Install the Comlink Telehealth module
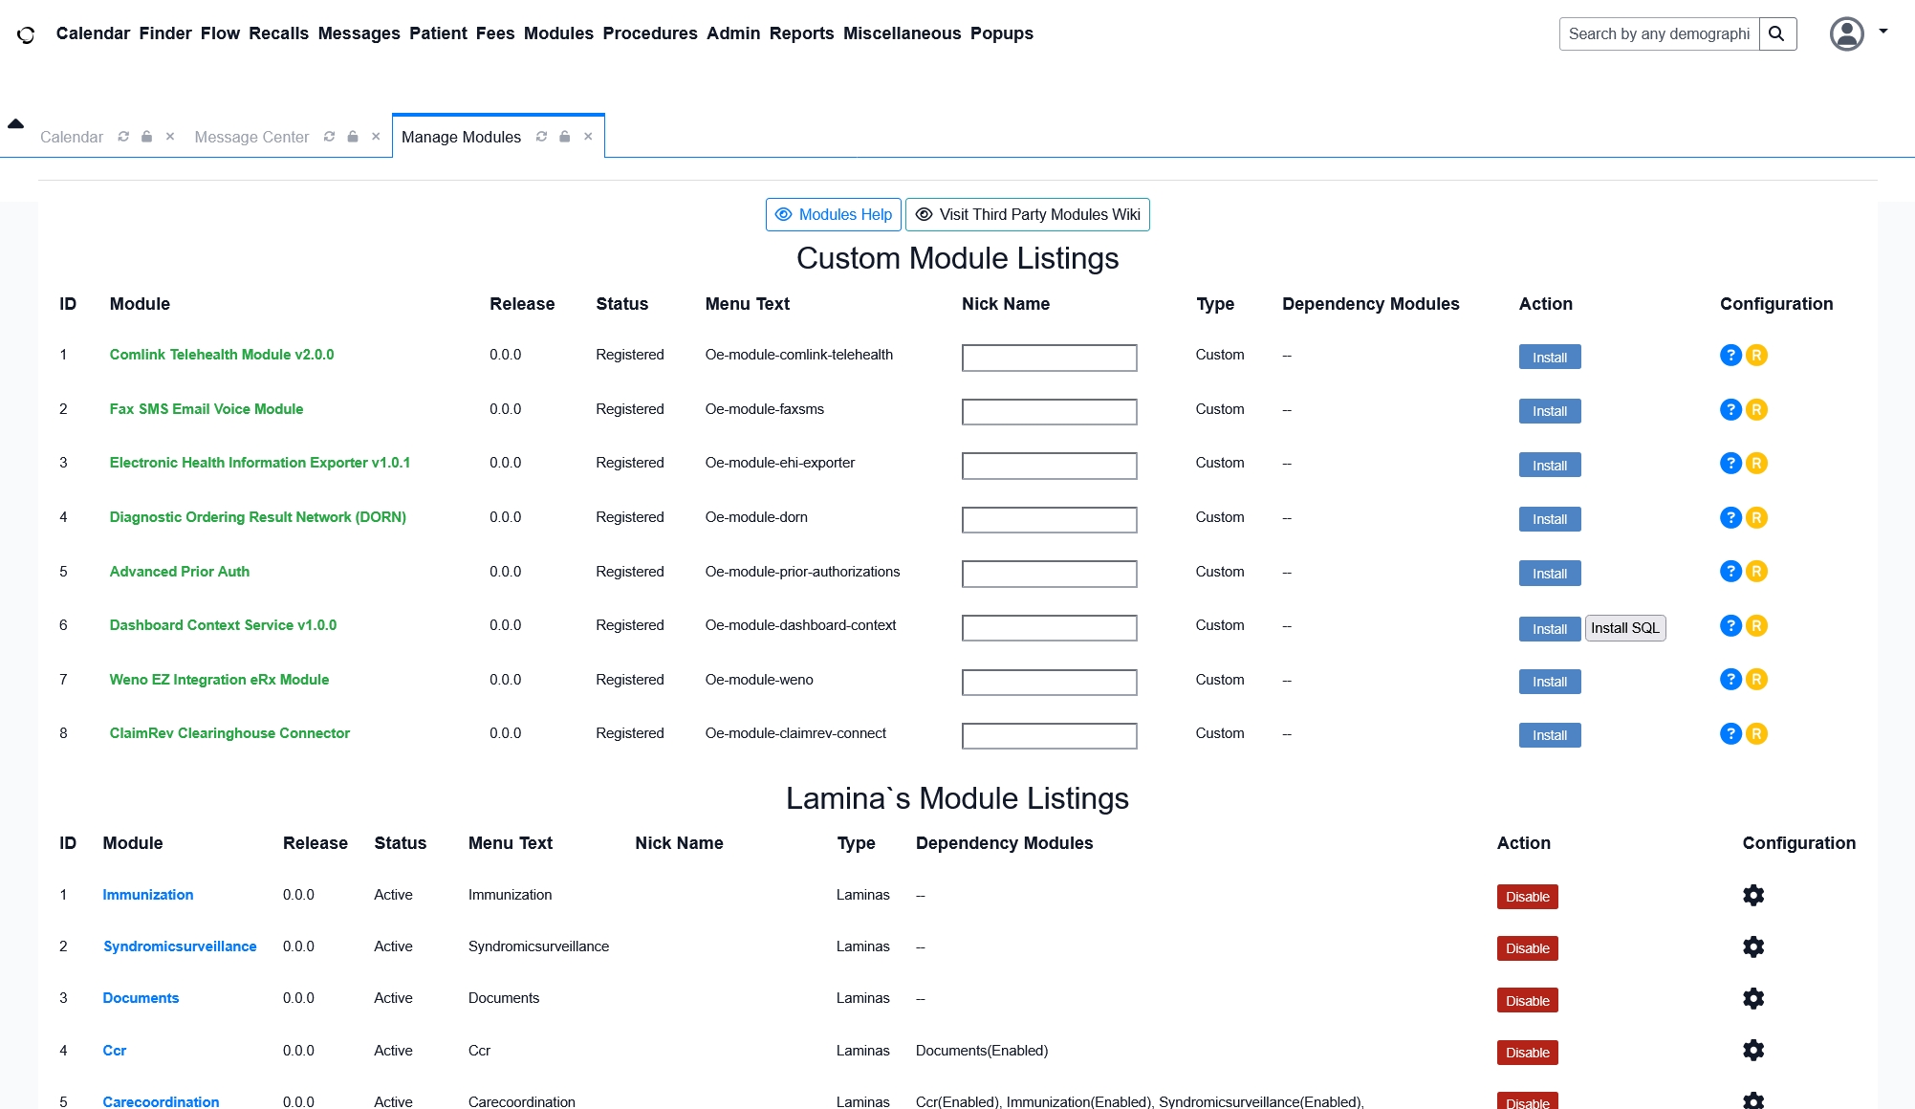The image size is (1915, 1109). [x=1549, y=357]
